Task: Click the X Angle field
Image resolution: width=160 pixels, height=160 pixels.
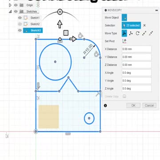Action: point(136,73)
